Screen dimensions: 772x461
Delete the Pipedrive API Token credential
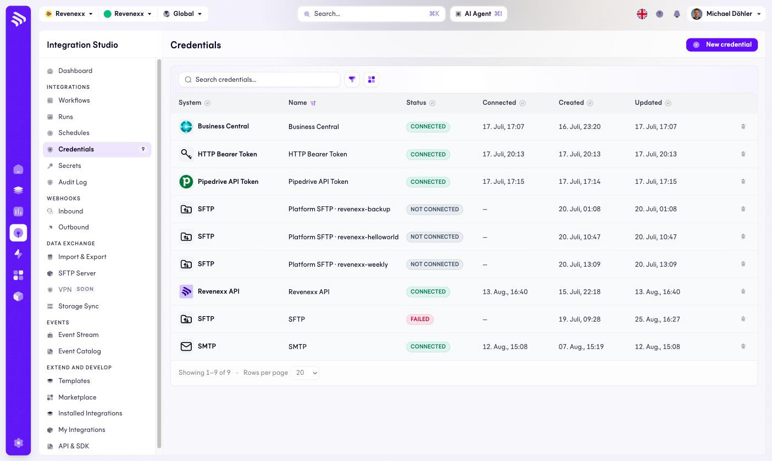coord(743,182)
